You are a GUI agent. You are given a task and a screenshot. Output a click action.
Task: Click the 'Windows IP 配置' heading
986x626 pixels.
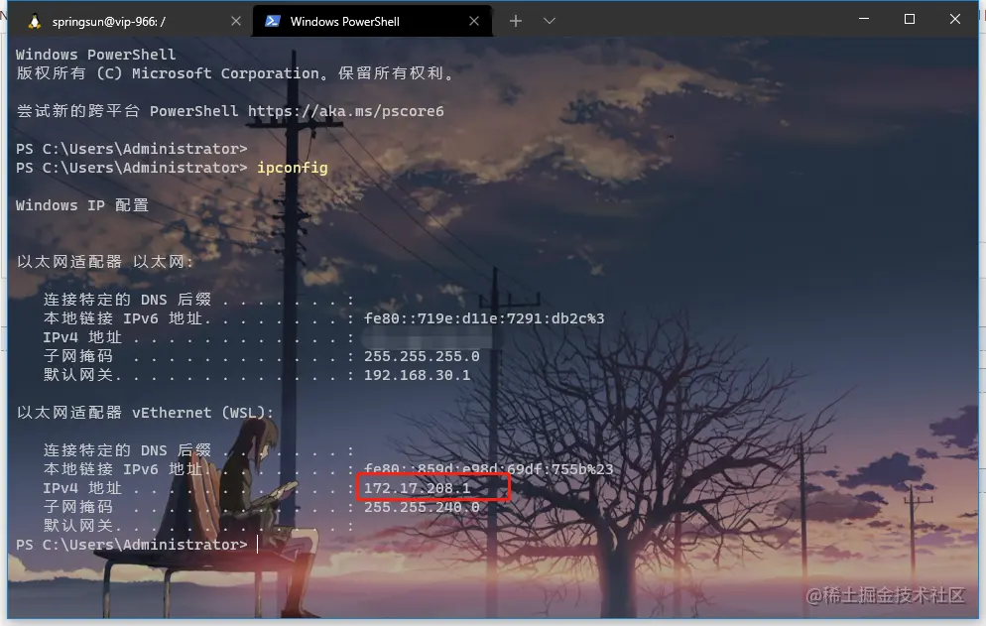[x=82, y=205]
